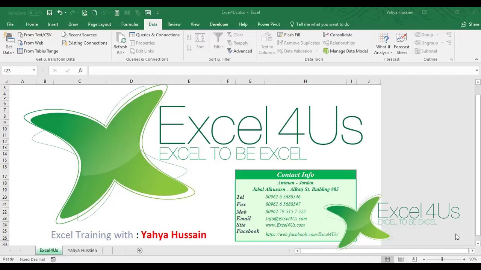Load data From Table/Range

[x=38, y=51]
